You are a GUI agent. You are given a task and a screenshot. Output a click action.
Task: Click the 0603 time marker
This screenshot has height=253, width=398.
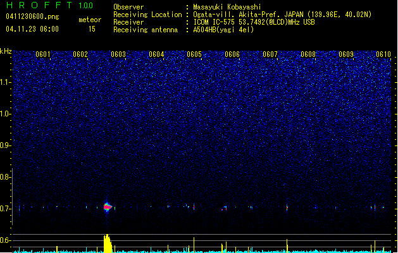[118, 54]
